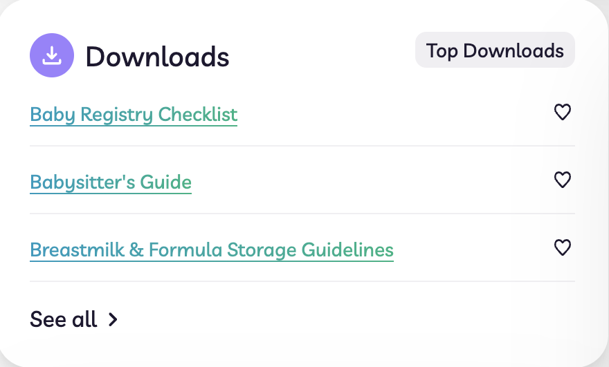Open Breastmilk & Formula Storage Guidelines link

(x=212, y=251)
